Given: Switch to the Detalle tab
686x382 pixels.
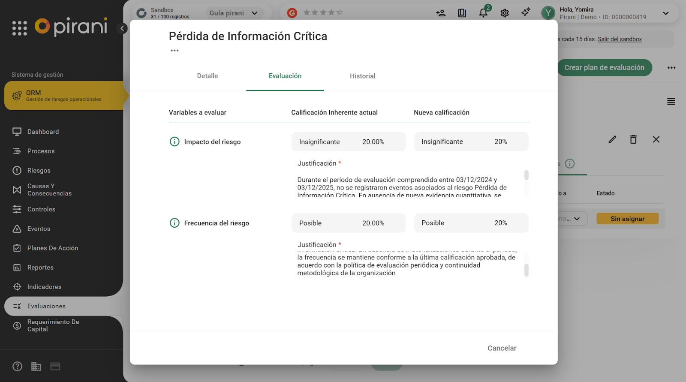Looking at the screenshot, I should click(x=208, y=76).
